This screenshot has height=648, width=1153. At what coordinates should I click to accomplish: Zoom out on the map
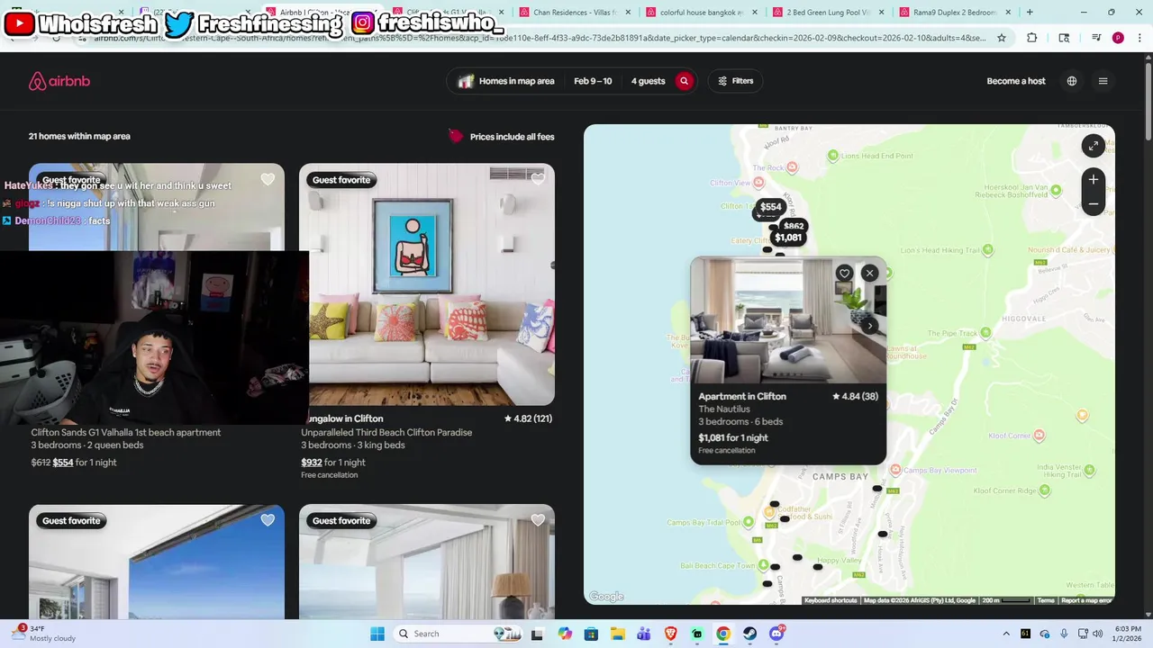pyautogui.click(x=1093, y=204)
